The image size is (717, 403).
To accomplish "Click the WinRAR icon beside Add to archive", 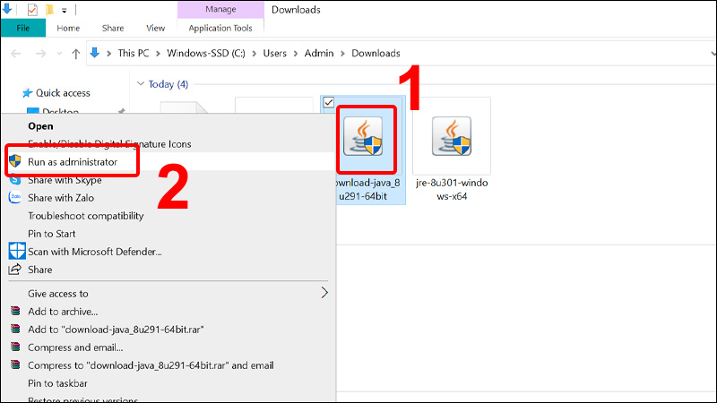I will (15, 311).
